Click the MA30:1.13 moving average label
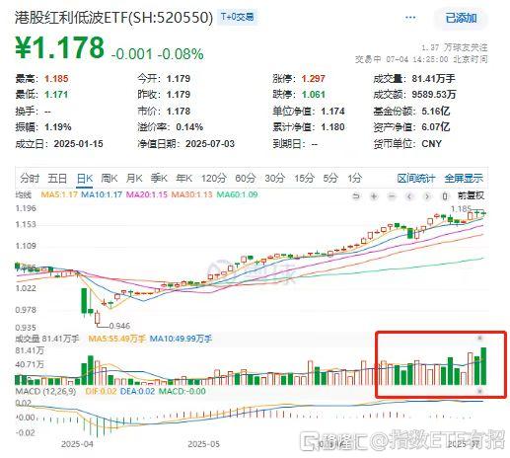Screen dimensions: 510x458 [191, 194]
